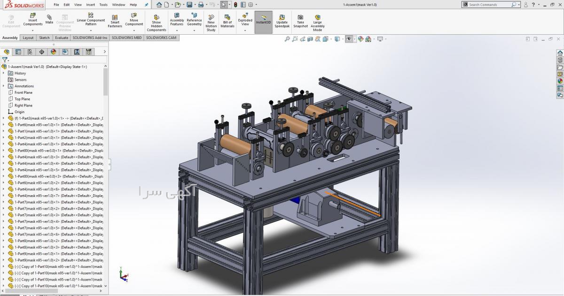
Task: Expand the History tree node
Action: tap(4, 73)
